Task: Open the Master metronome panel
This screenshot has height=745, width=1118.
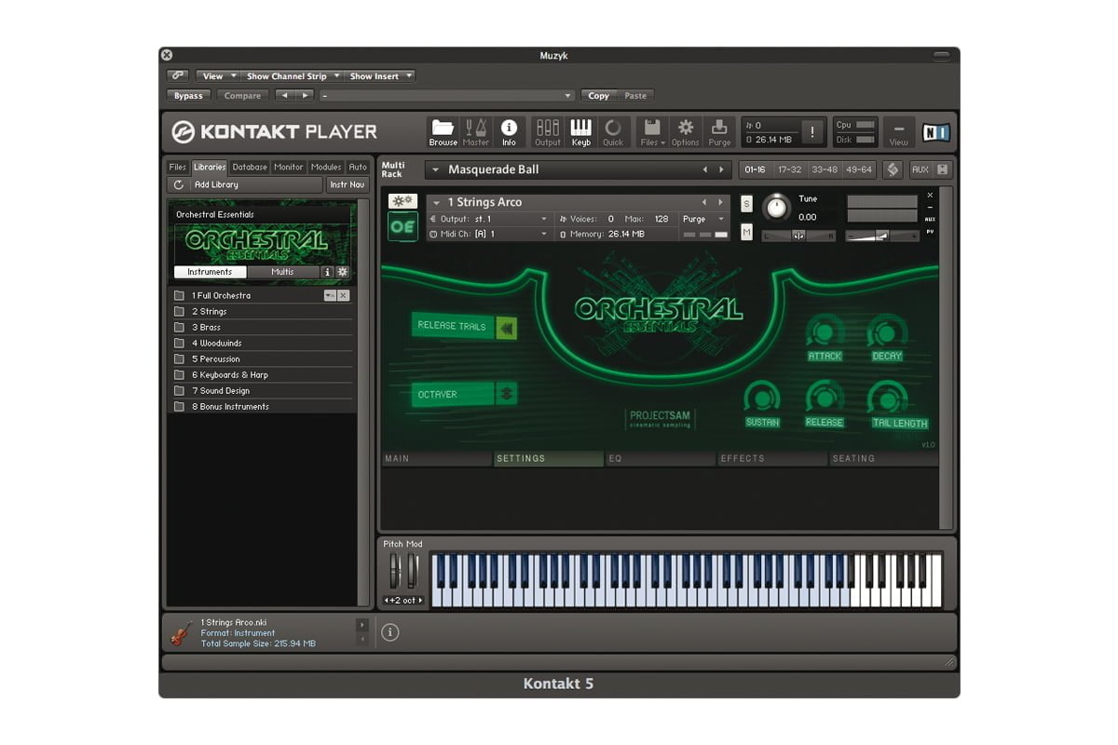Action: pos(476,131)
